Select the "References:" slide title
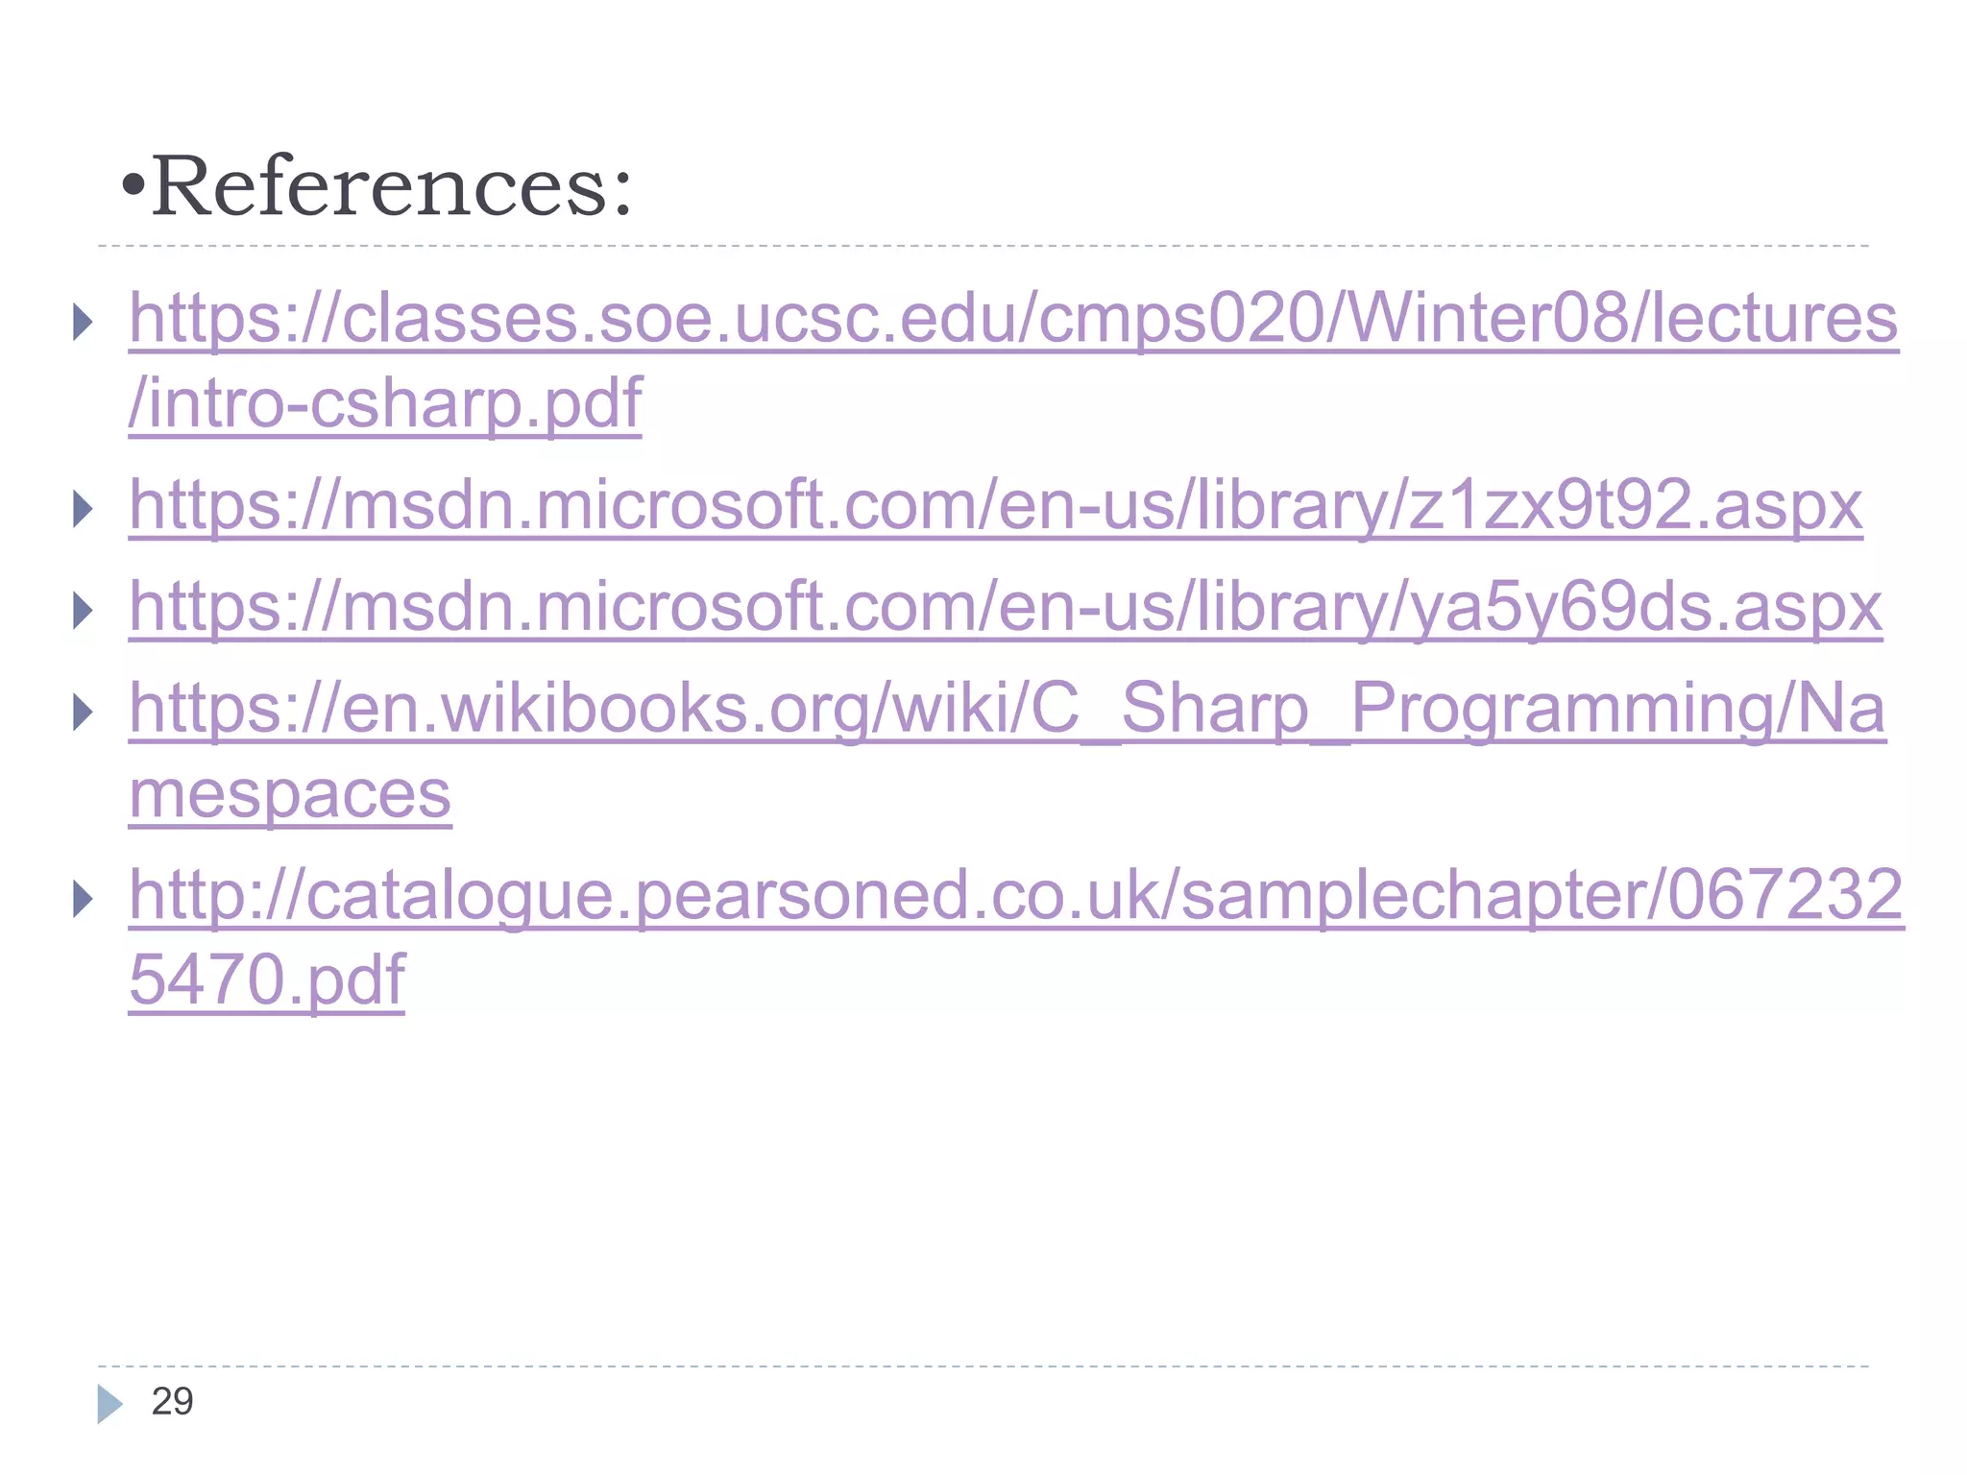 point(392,186)
